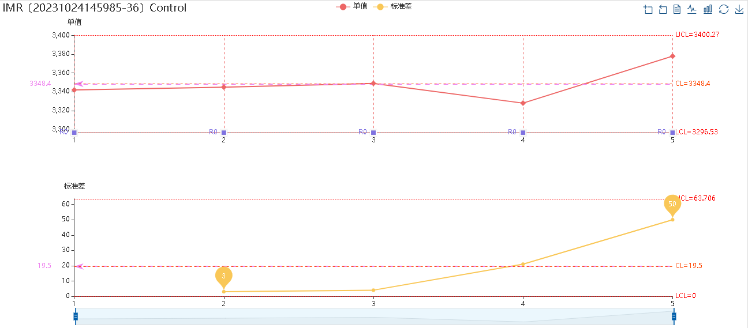Open the data view document icon
The image size is (748, 328).
(x=677, y=9)
